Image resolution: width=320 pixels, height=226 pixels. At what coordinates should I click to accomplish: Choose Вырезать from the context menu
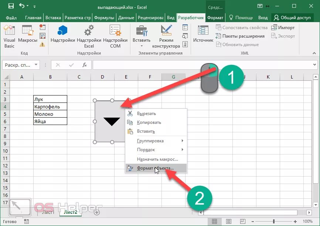pos(156,114)
